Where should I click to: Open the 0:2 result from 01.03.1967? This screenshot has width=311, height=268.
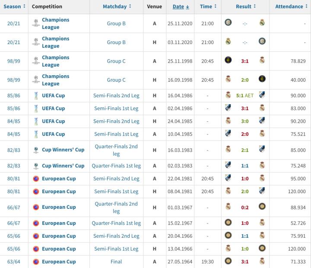[244, 207]
